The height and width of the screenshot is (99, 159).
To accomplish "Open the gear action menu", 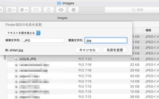I will [x=24, y=10].
